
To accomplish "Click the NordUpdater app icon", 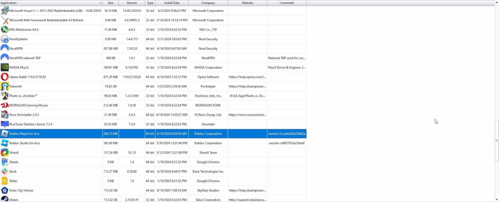I will [5, 39].
